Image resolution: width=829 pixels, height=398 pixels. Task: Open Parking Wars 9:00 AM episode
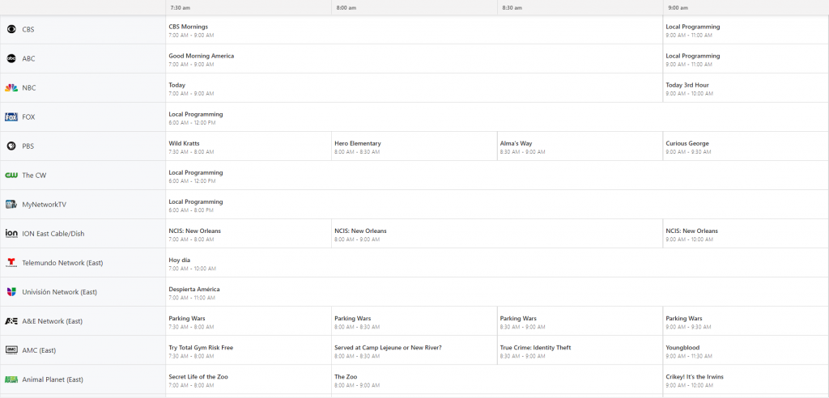point(746,321)
